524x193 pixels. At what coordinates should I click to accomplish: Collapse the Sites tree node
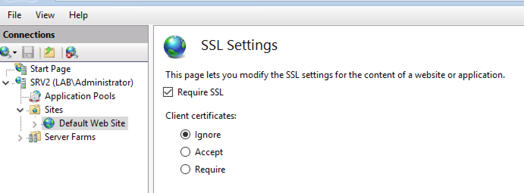click(20, 110)
